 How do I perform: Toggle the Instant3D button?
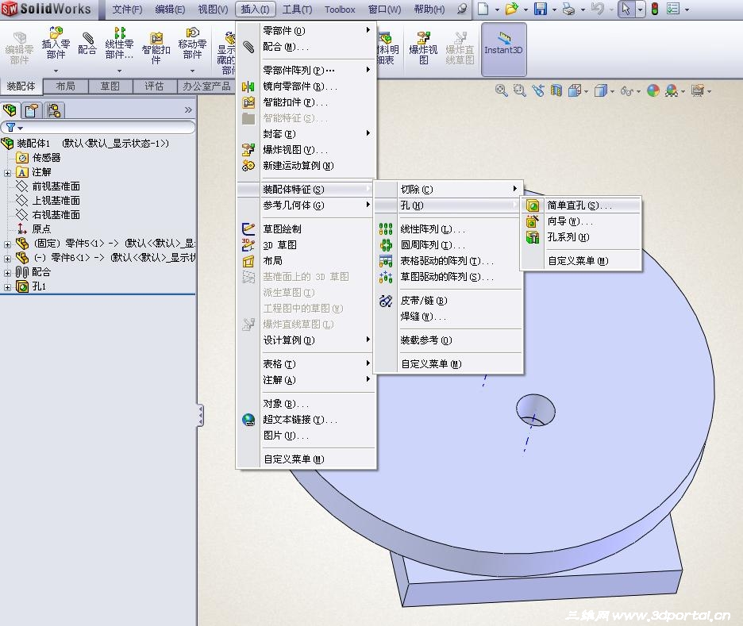(504, 49)
